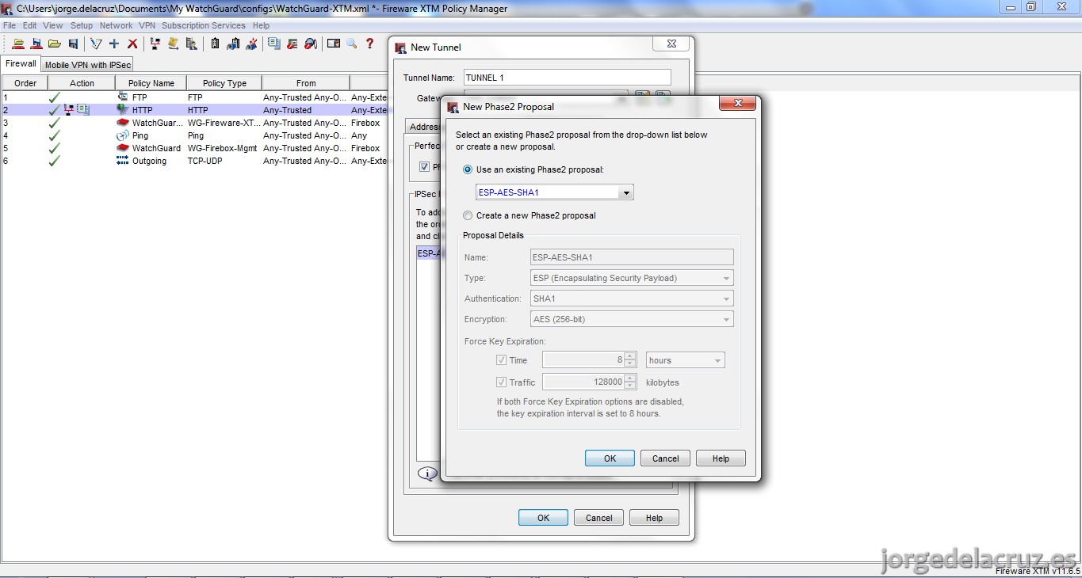
Task: Click the yellow scroll toolbar icon
Action: click(x=173, y=44)
